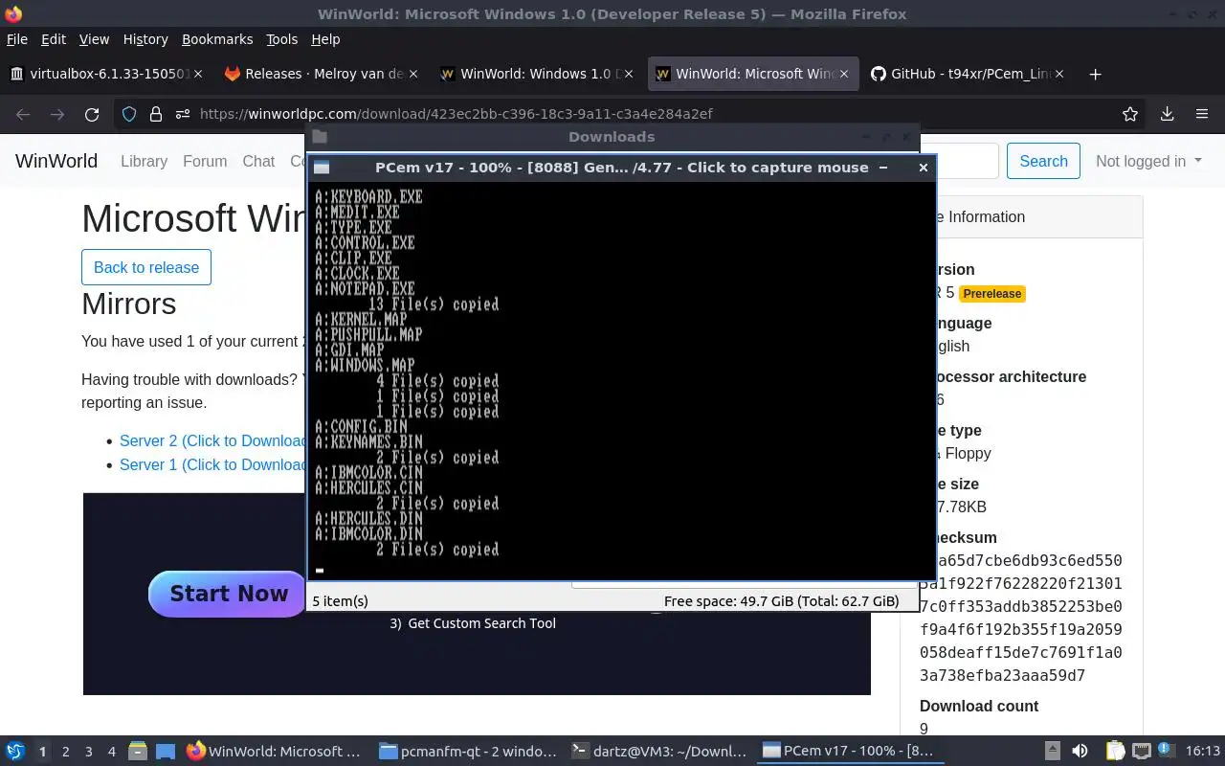1225x766 pixels.
Task: Click the Search button on WinWorld
Action: [1043, 161]
